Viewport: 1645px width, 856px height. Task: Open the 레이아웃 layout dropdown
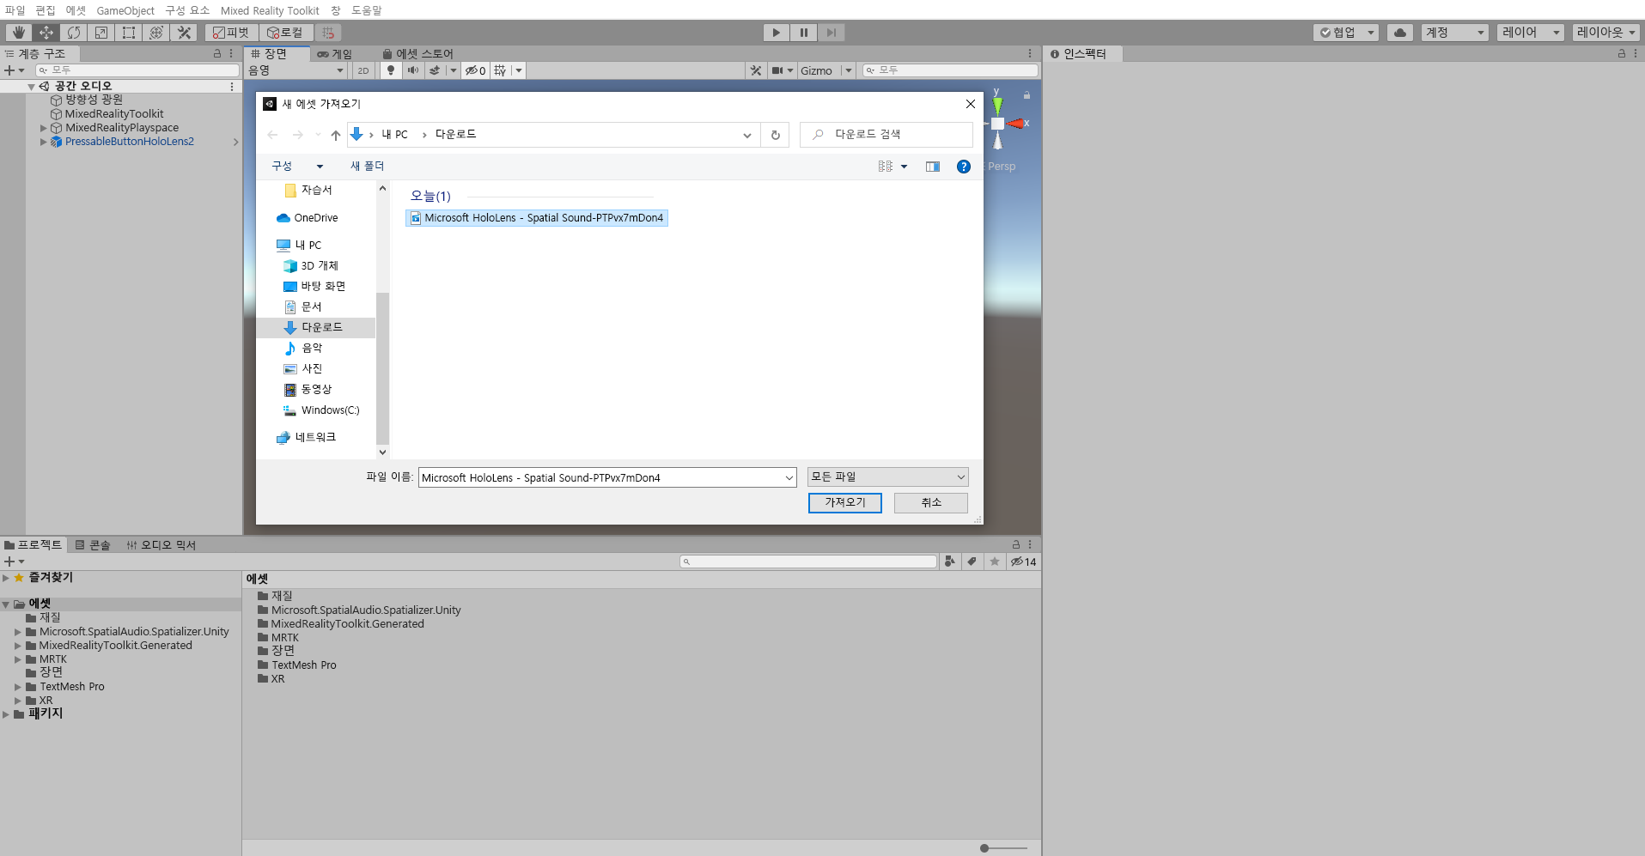(1606, 33)
